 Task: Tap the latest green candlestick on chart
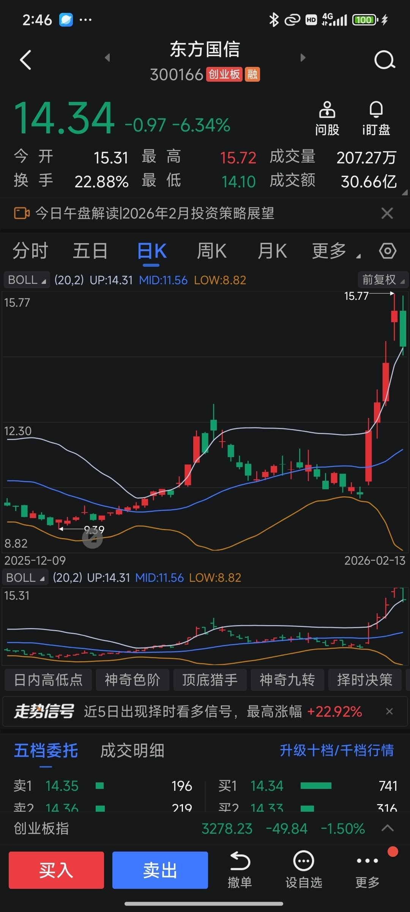coord(403,328)
